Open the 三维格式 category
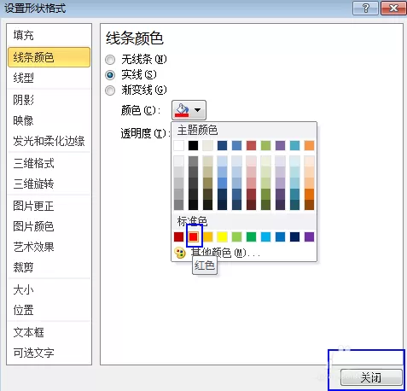This screenshot has width=407, height=391. (x=49, y=163)
